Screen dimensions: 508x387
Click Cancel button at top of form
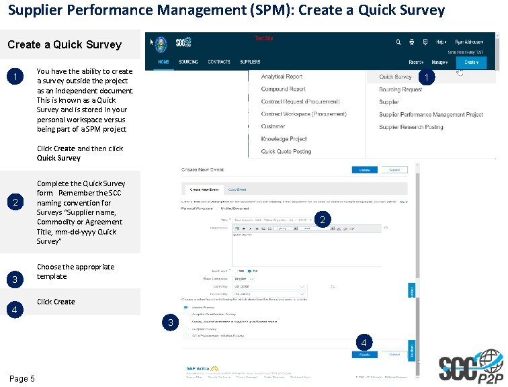pos(394,170)
